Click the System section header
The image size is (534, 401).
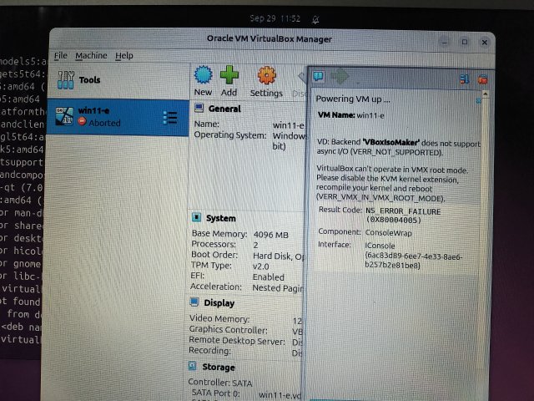point(220,218)
